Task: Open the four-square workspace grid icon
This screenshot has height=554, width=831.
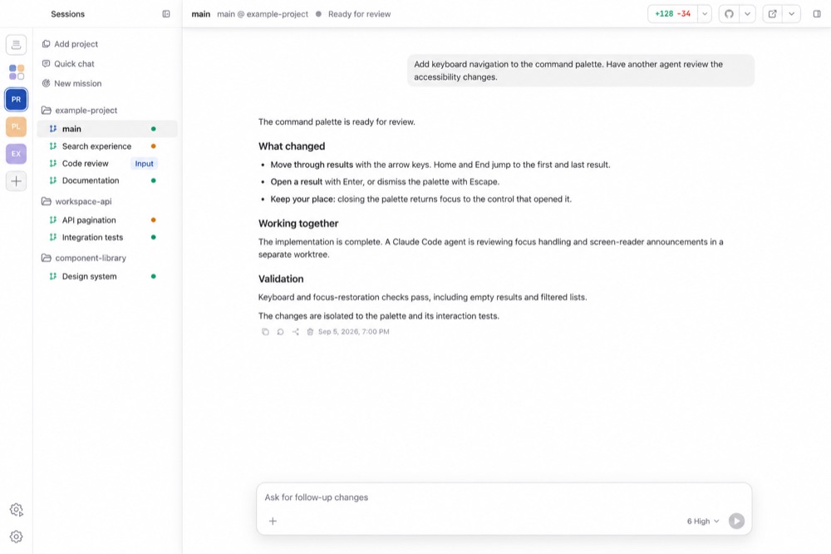Action: pos(17,72)
